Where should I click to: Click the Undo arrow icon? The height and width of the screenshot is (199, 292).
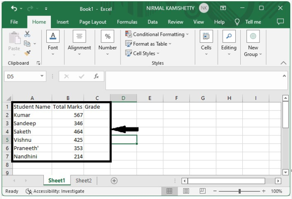click(x=14, y=8)
